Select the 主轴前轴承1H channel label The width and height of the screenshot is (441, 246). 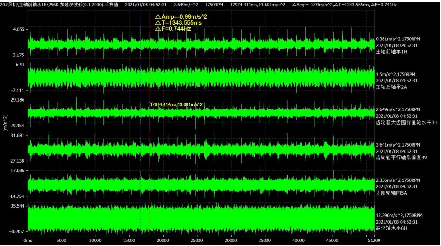391,52
